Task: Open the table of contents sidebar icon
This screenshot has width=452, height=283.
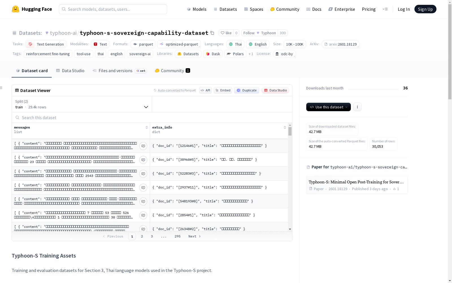Action: point(1,88)
